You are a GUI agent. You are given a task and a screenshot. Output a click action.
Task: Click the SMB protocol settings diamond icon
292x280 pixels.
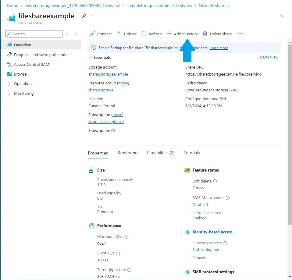pyautogui.click(x=187, y=272)
